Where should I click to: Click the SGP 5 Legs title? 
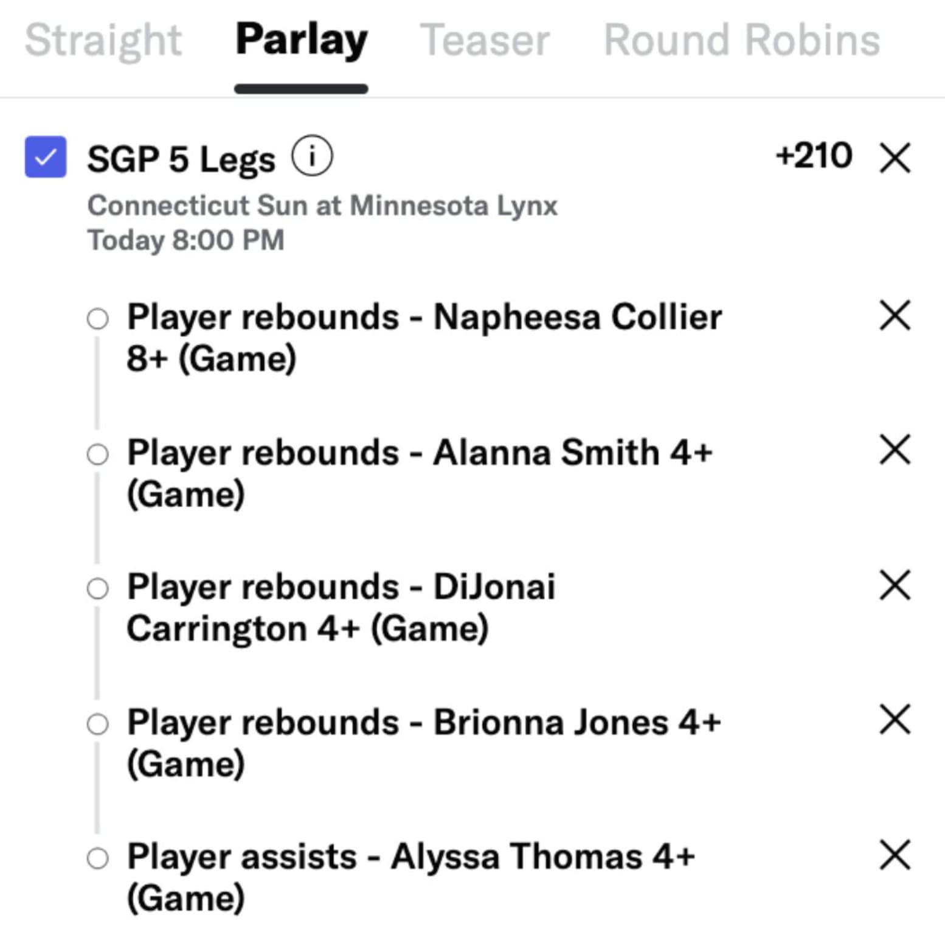(x=181, y=159)
